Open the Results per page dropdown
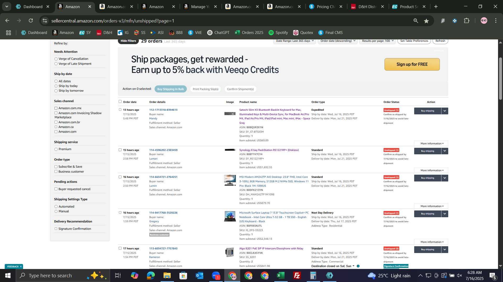This screenshot has height=282, width=503. [378, 41]
